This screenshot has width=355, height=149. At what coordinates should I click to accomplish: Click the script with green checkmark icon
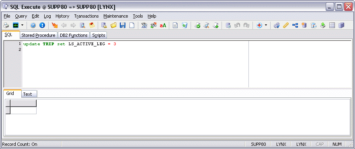[197, 26]
